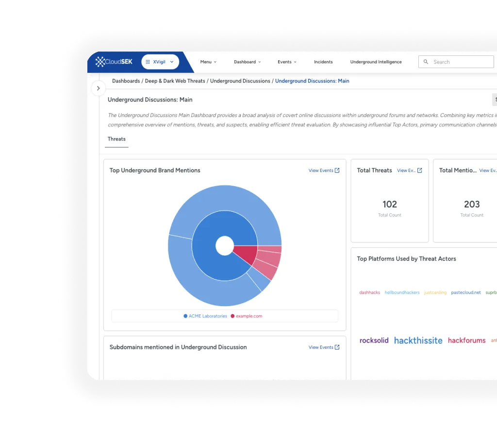Image resolution: width=497 pixels, height=432 pixels.
Task: Click the CloudSEK logo icon
Action: (99, 61)
